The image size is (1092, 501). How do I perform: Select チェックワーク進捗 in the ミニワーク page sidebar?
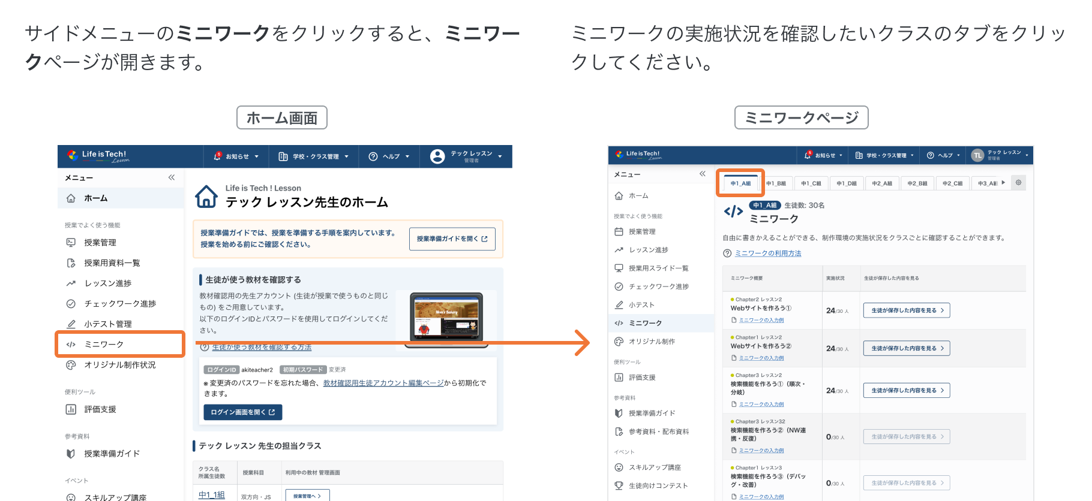coord(661,286)
